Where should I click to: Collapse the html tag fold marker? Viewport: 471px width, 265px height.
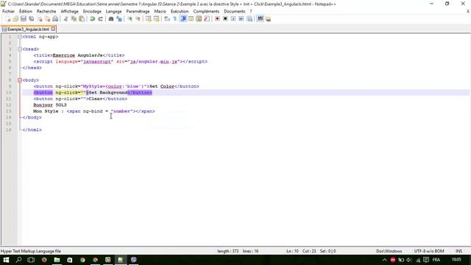coord(20,37)
